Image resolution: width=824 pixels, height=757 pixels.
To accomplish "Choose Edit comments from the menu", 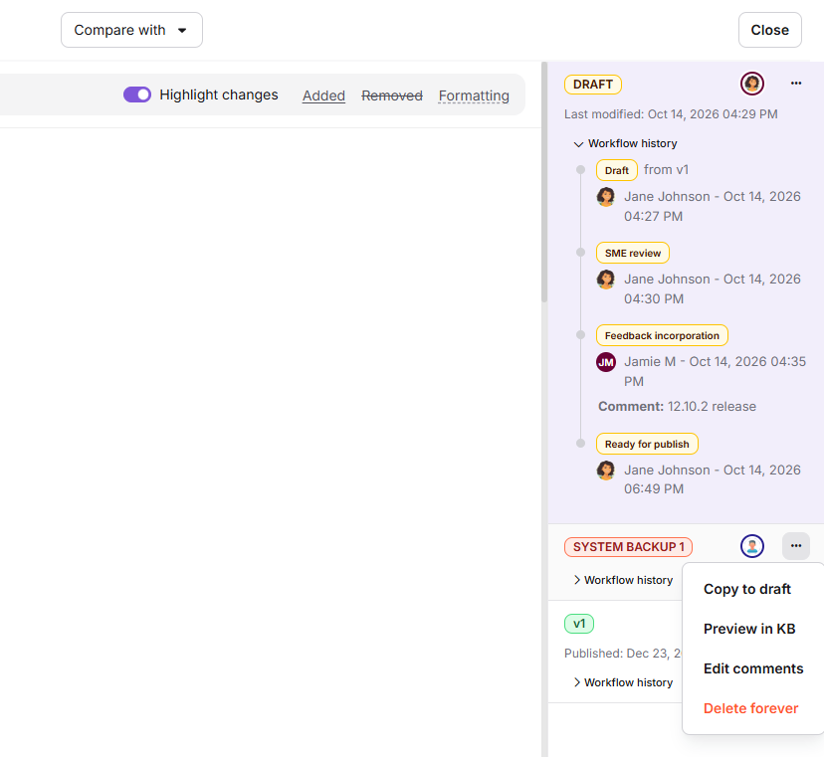I will tap(753, 668).
